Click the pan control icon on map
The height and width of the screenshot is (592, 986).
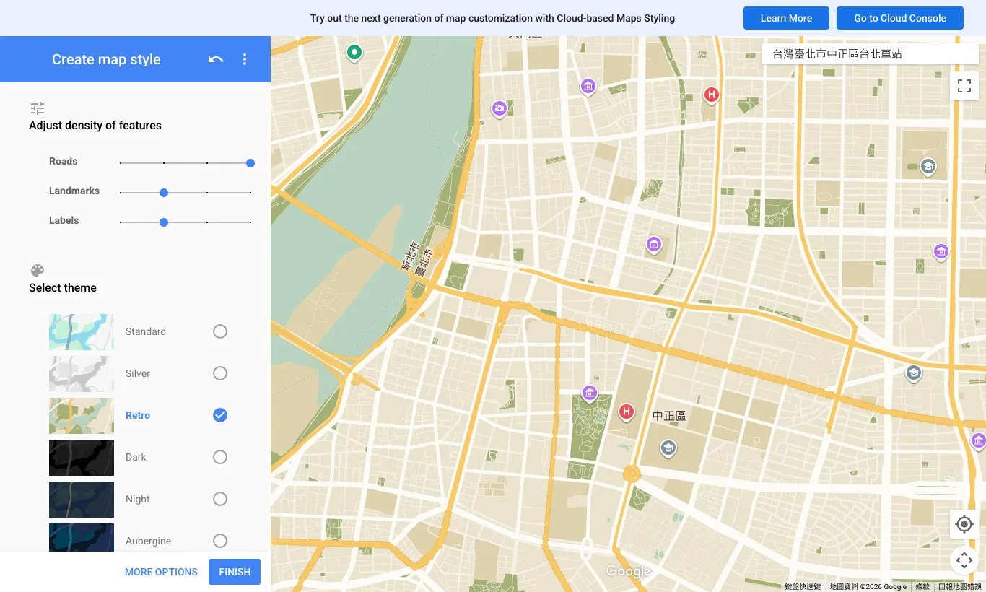pos(964,559)
